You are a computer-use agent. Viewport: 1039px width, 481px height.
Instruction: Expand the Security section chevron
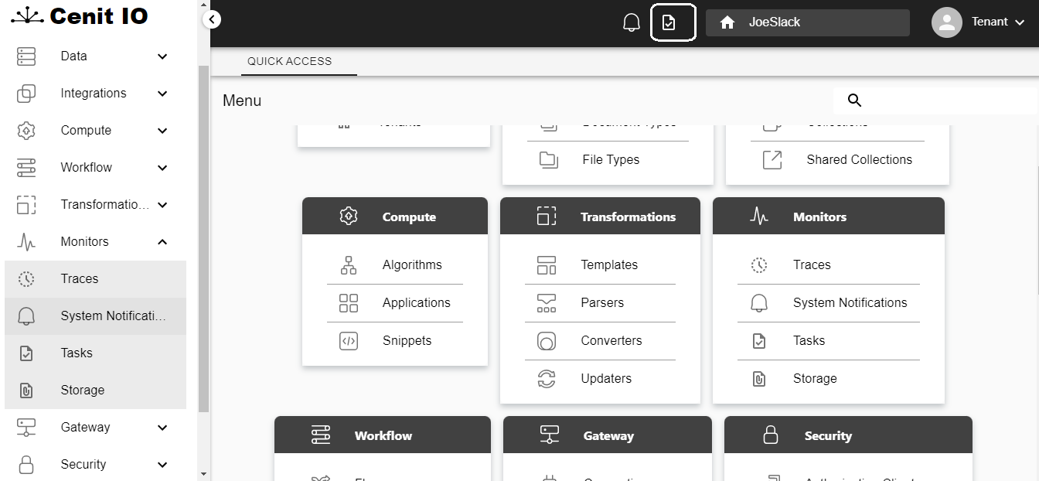(162, 465)
